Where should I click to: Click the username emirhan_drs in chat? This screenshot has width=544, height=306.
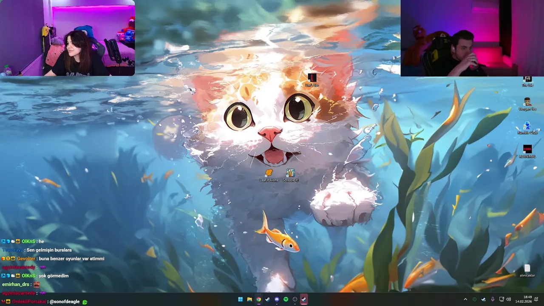(x=16, y=284)
